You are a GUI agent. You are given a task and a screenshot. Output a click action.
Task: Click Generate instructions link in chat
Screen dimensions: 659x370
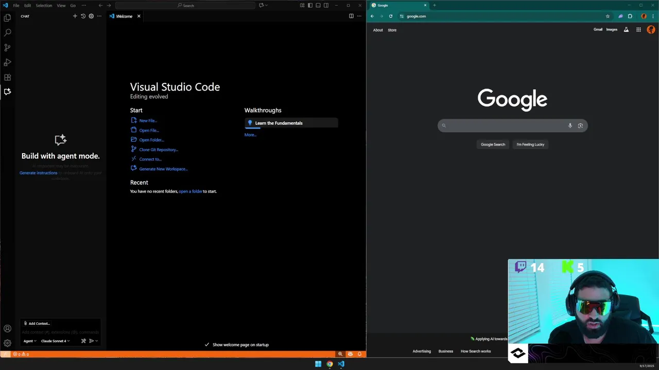(x=38, y=173)
